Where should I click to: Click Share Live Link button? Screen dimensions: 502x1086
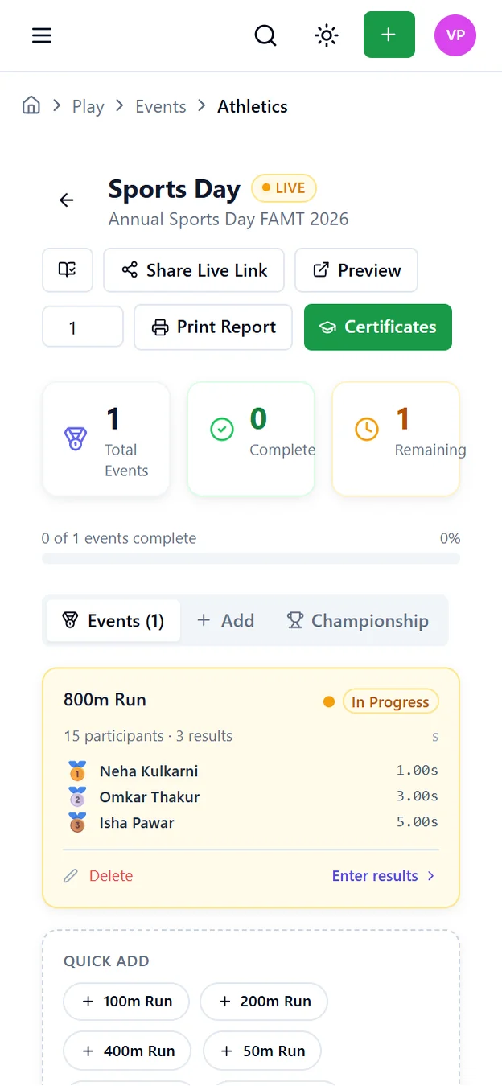[194, 270]
